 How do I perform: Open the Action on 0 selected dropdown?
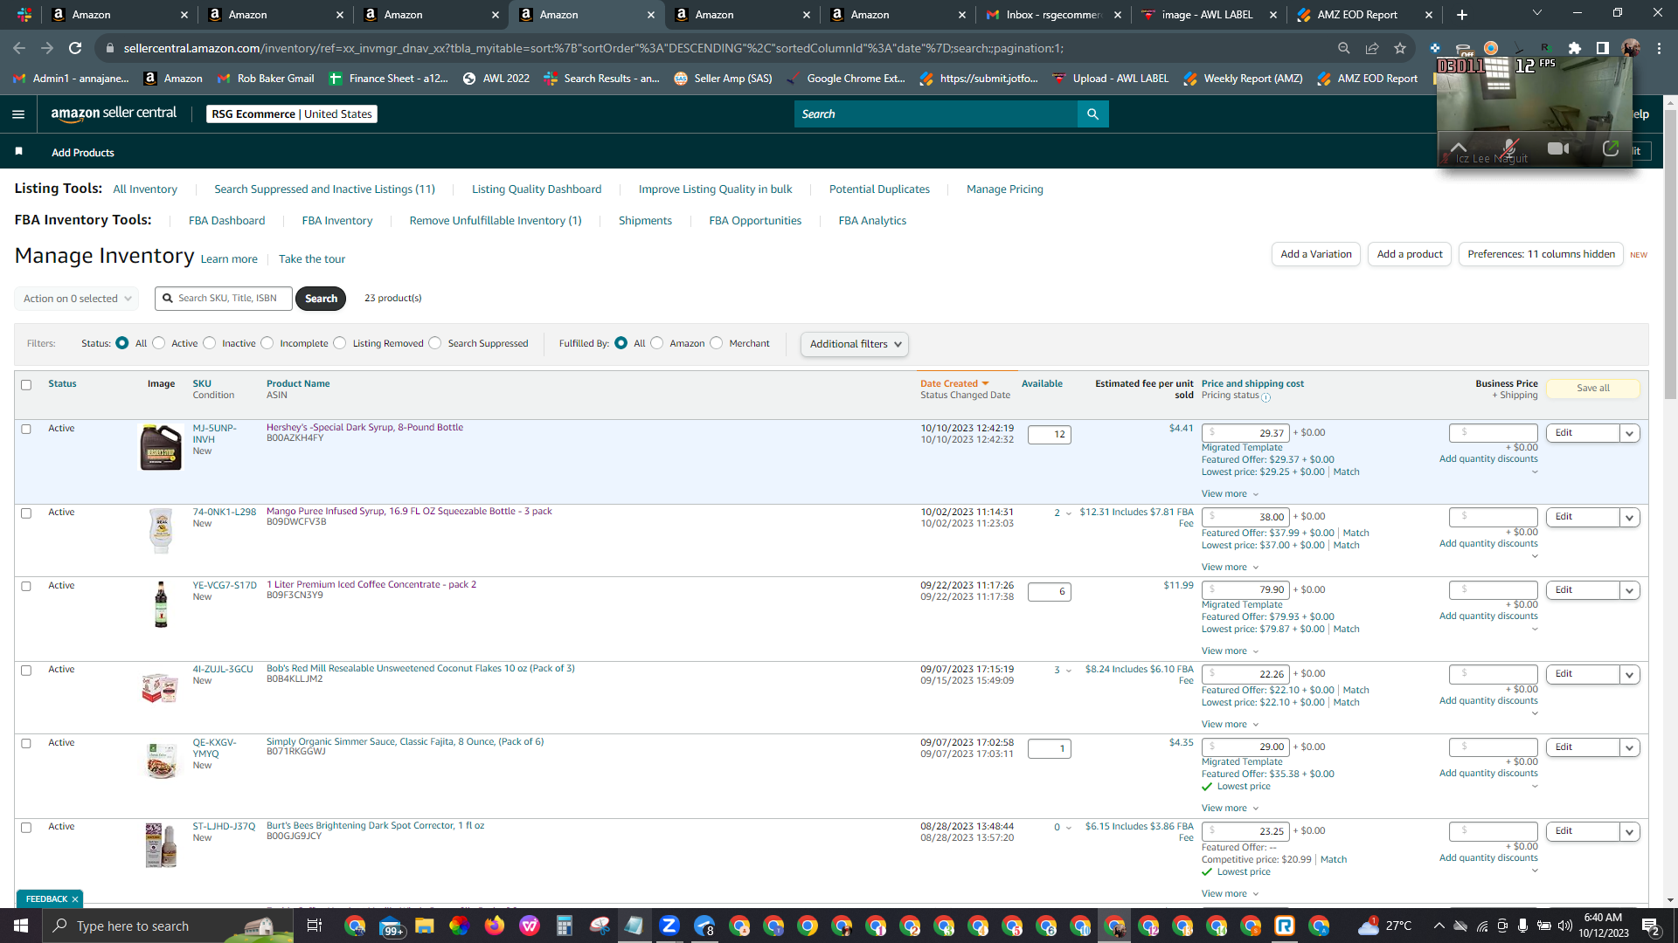[77, 299]
